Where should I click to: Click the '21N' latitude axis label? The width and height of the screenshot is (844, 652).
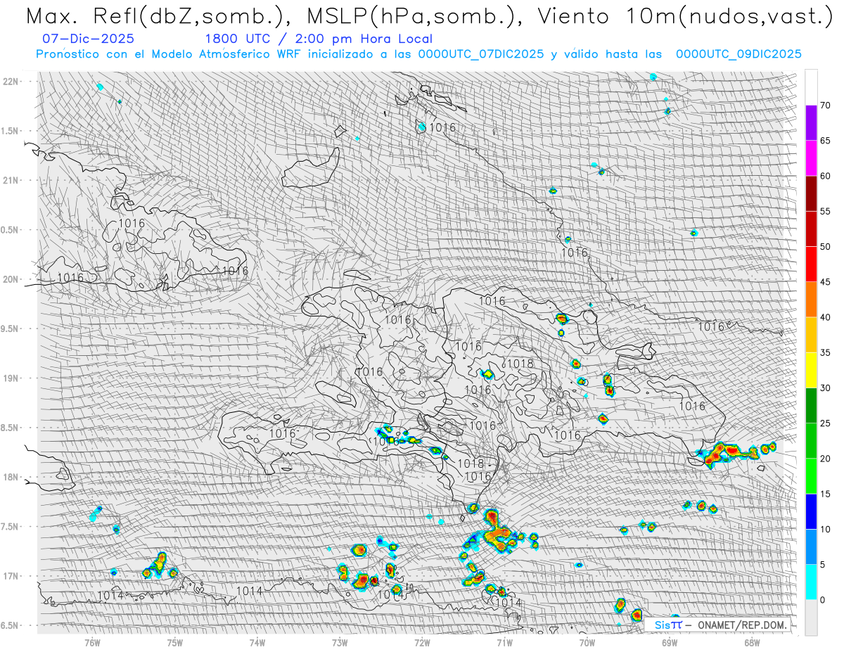coord(11,180)
